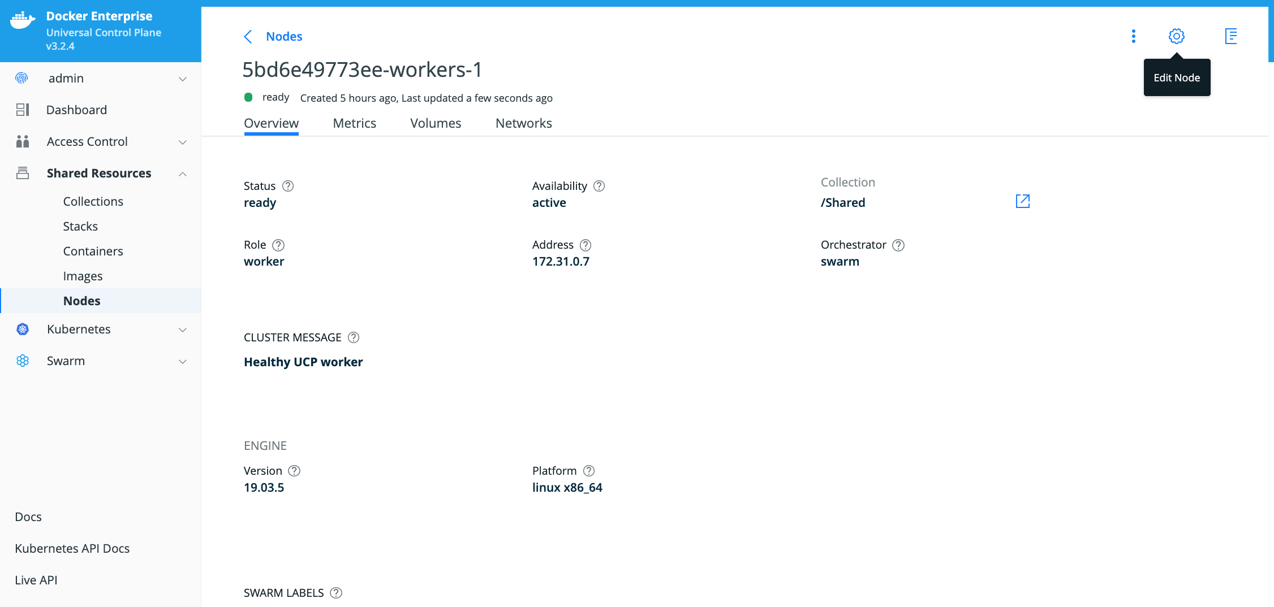
Task: Click the Orchestrator help question icon
Action: pyautogui.click(x=898, y=245)
